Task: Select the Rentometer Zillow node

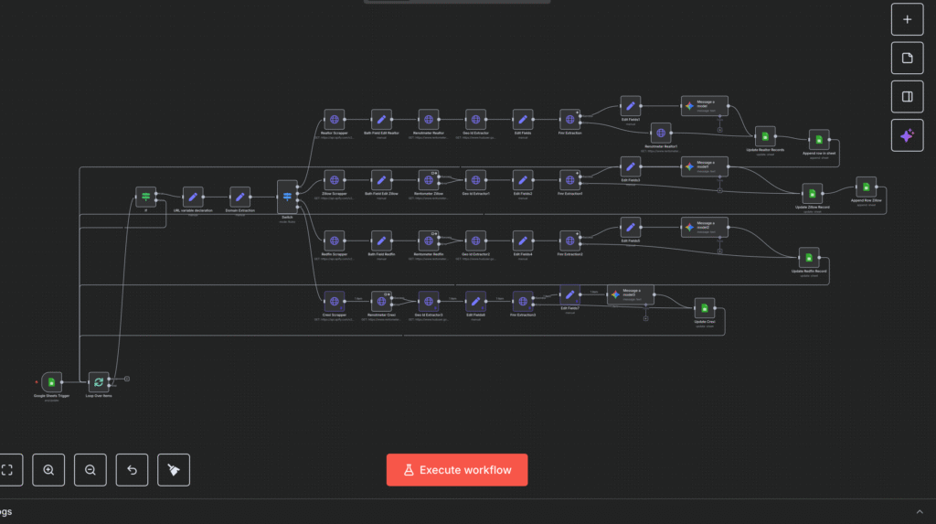Action: coord(429,180)
